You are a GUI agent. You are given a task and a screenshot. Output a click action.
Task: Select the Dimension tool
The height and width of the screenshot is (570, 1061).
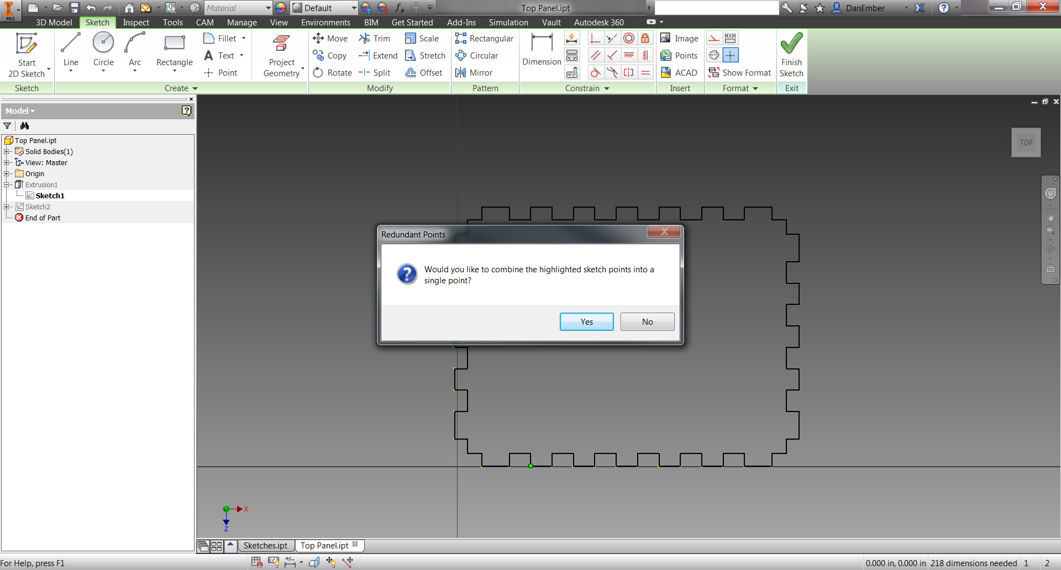(x=542, y=50)
